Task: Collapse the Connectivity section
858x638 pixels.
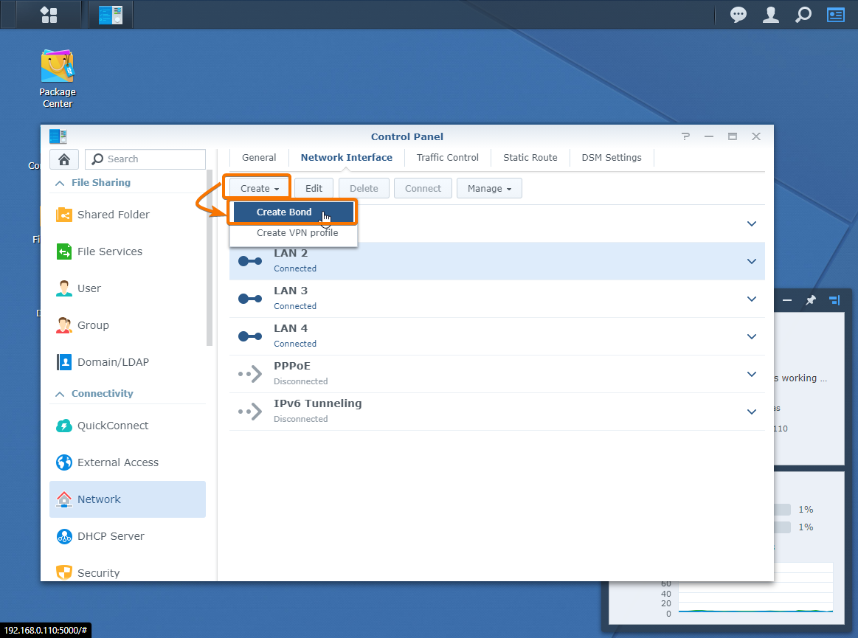Action: coord(59,394)
